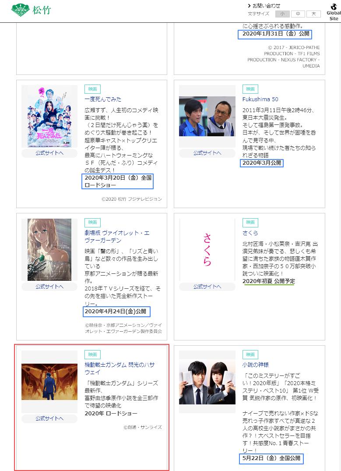Click the 2020年初夏 公開予定 text

click(269, 281)
